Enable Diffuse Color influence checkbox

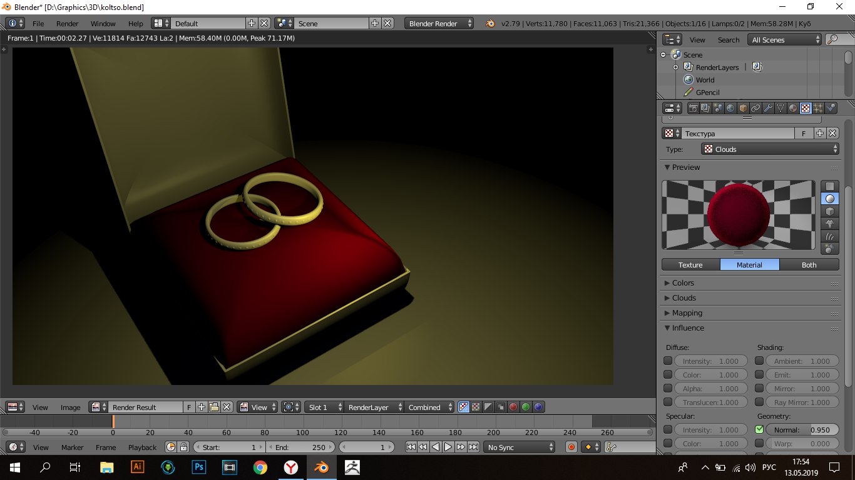click(x=668, y=374)
